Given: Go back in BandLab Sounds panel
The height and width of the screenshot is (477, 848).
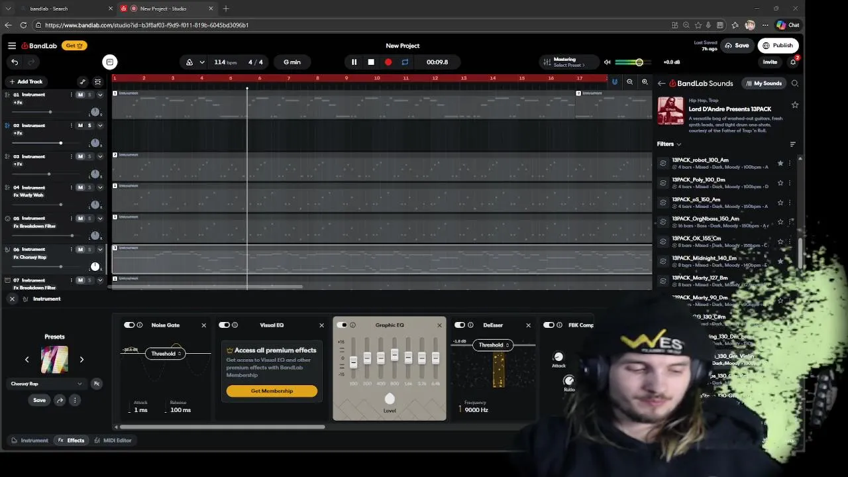Looking at the screenshot, I should [x=661, y=83].
